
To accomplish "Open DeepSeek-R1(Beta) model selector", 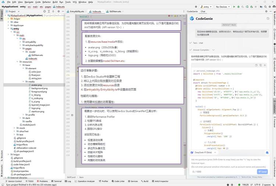I will (x=203, y=153).
